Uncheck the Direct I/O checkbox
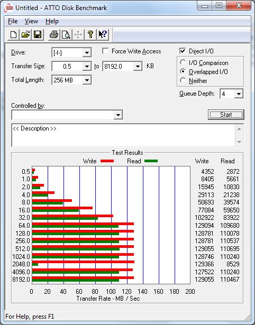 (x=183, y=51)
